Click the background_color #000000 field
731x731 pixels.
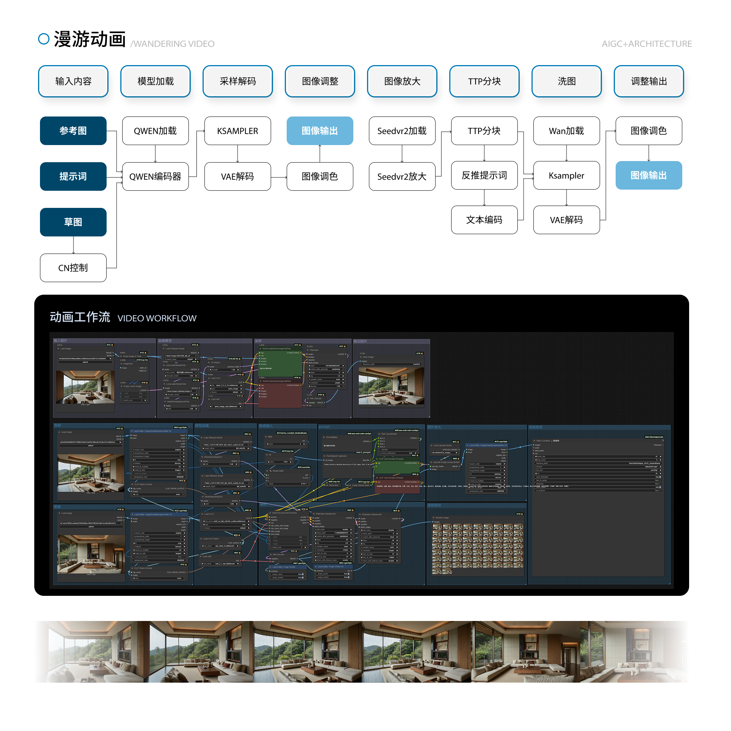click(158, 477)
